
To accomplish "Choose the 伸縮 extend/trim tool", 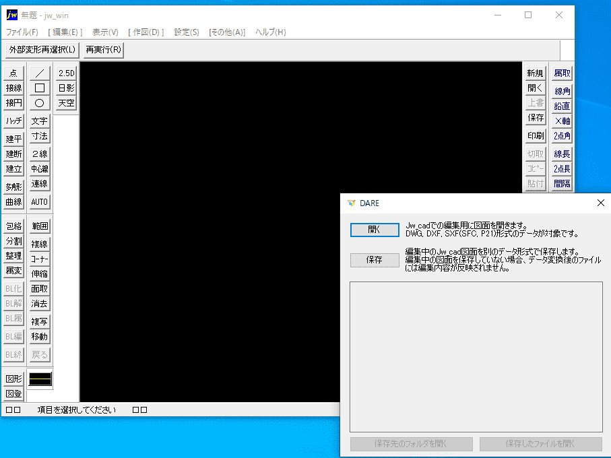I will coord(40,273).
